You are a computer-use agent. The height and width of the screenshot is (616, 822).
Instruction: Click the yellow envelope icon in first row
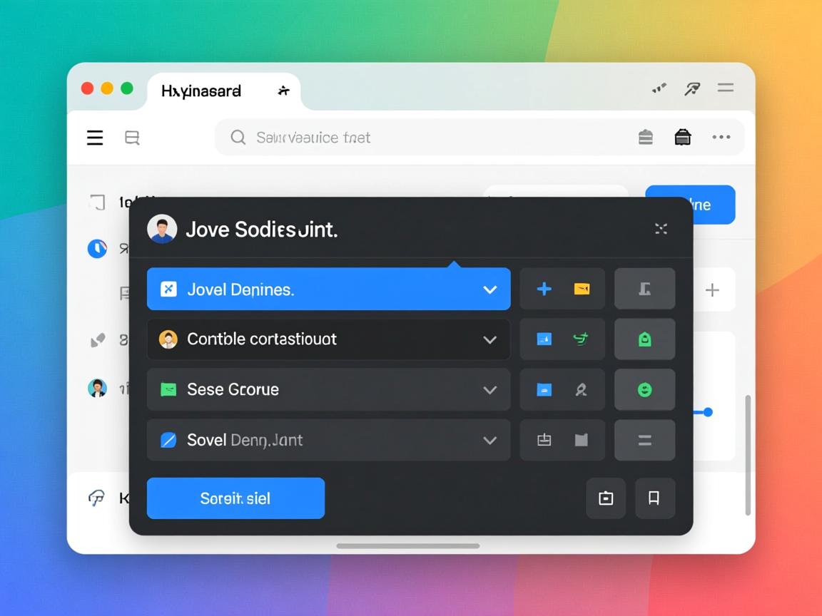(x=582, y=289)
